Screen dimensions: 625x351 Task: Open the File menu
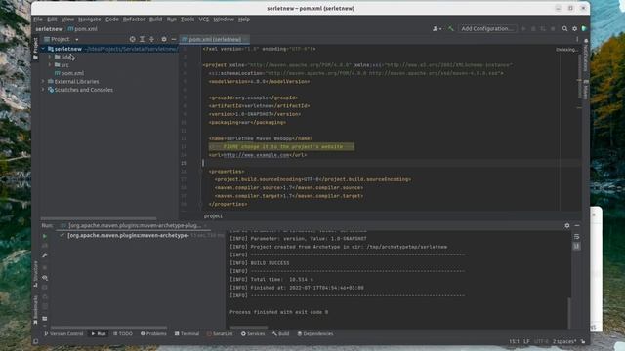38,19
